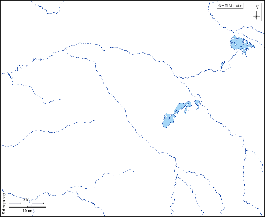Click the kilometer scale bar
The width and height of the screenshot is (265, 217).
coord(26,203)
